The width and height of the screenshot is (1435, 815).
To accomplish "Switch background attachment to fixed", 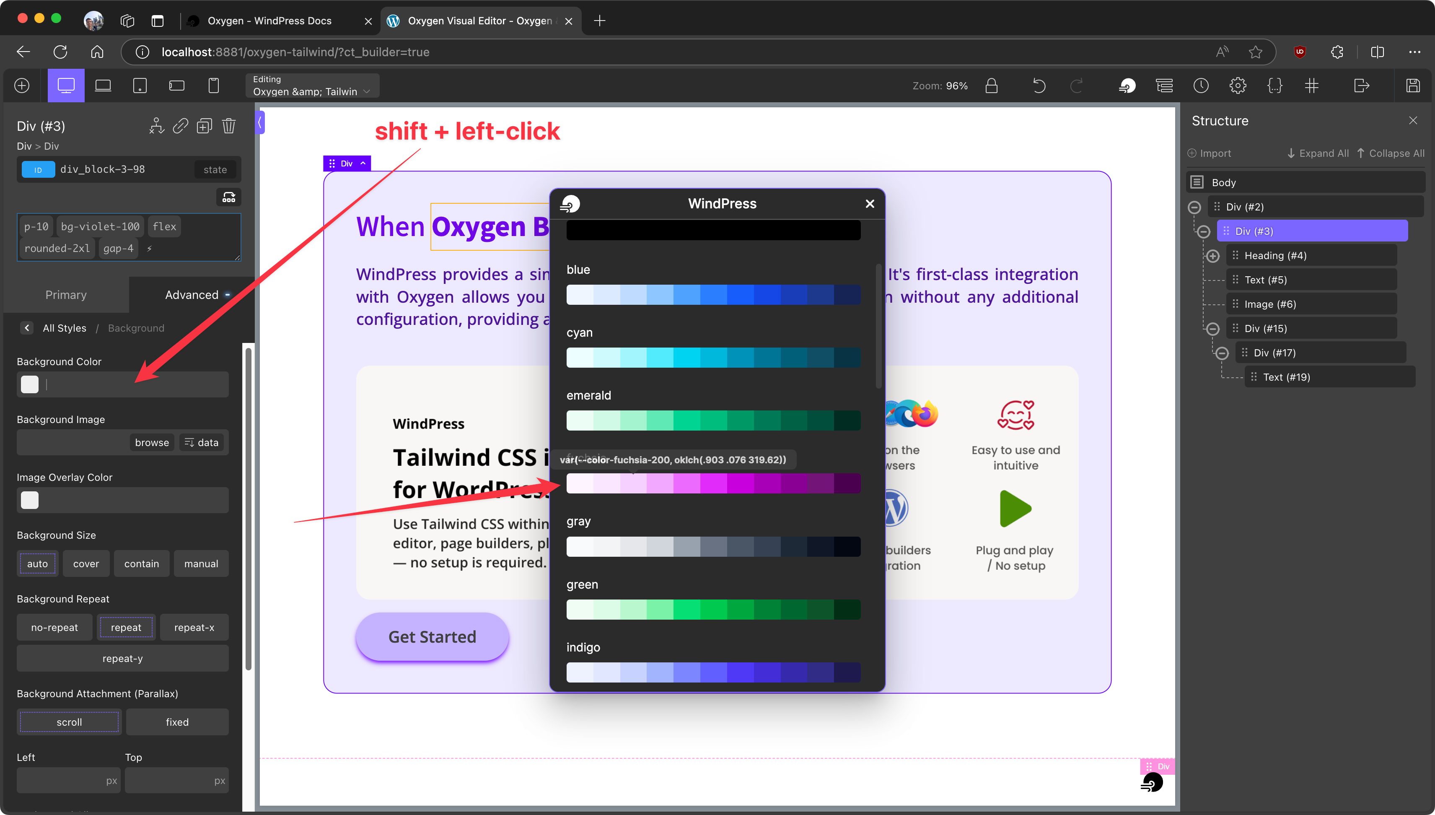I will coord(177,722).
